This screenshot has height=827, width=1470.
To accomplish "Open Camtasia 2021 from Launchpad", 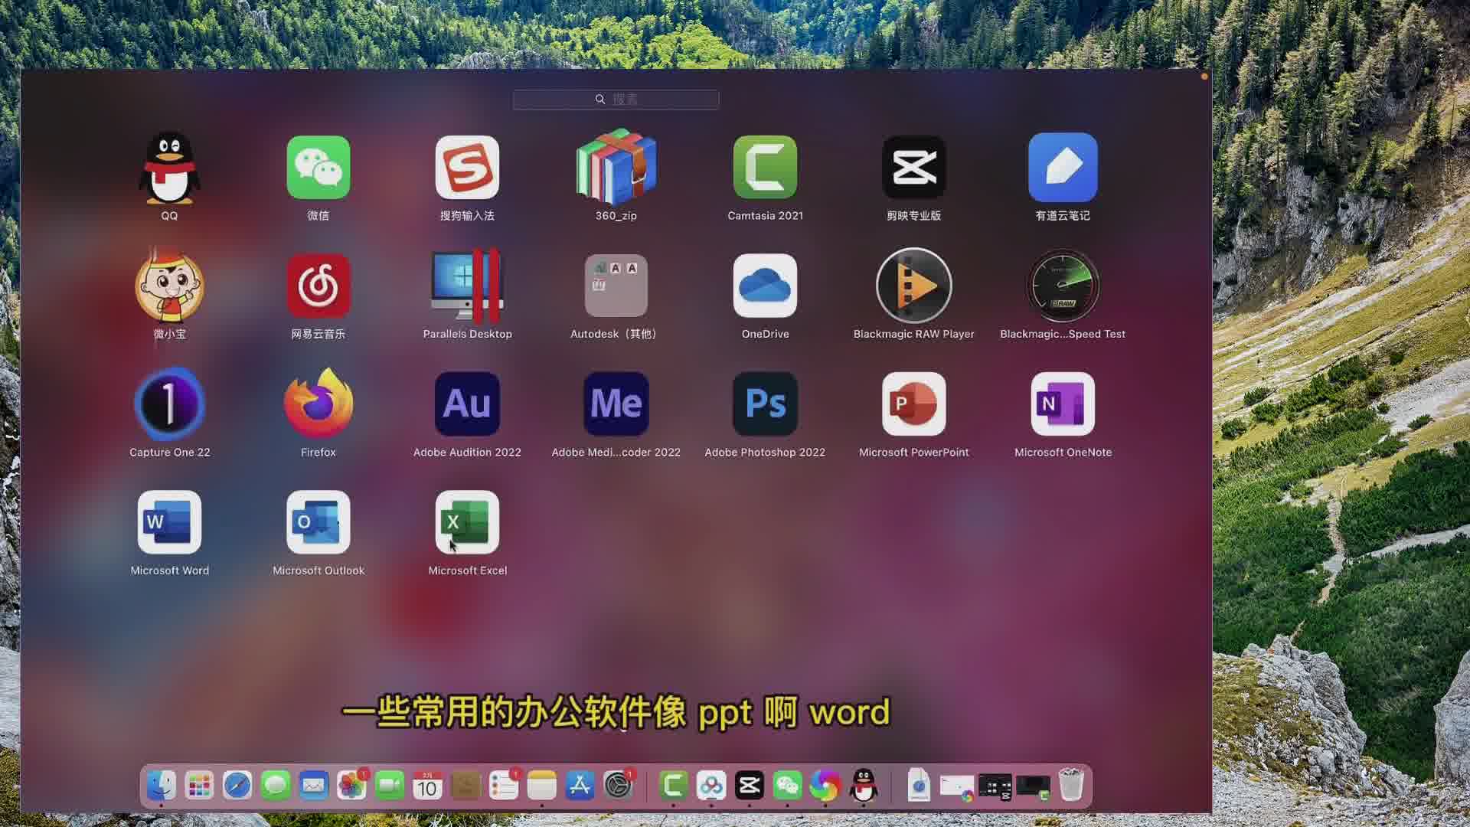I will (765, 168).
